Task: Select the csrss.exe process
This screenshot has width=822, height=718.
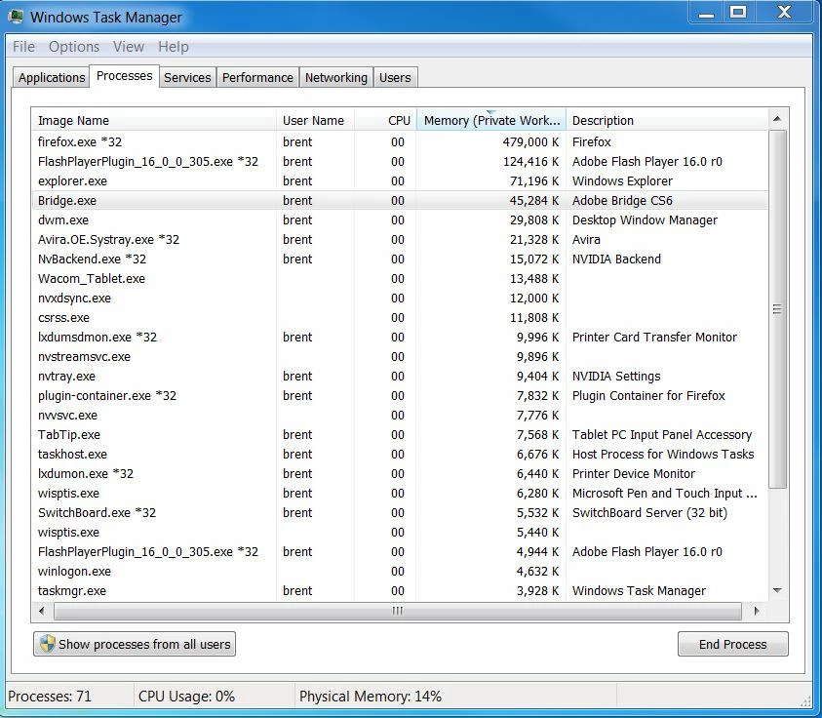Action: [x=400, y=317]
